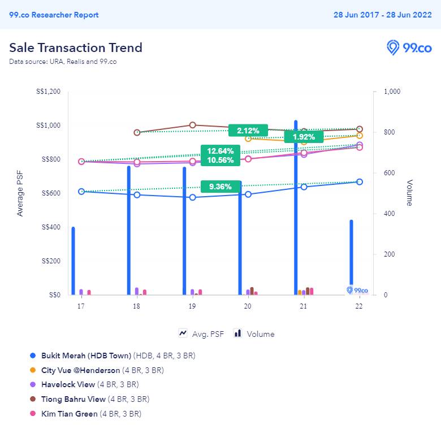The image size is (441, 429).
Task: Click the 2.12% growth label
Action: point(248,131)
